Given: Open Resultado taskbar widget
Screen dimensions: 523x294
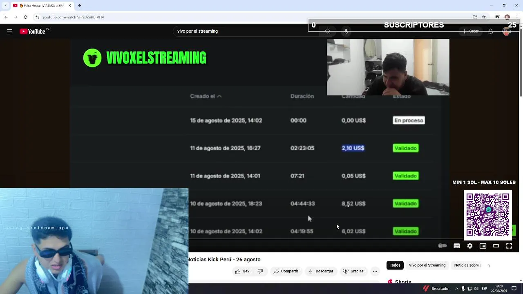Looking at the screenshot, I should (436, 289).
